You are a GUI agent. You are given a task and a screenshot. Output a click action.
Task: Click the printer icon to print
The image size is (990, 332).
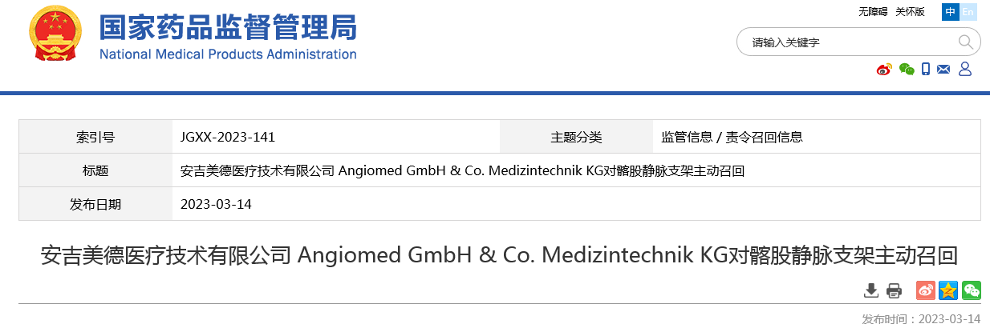(x=895, y=290)
